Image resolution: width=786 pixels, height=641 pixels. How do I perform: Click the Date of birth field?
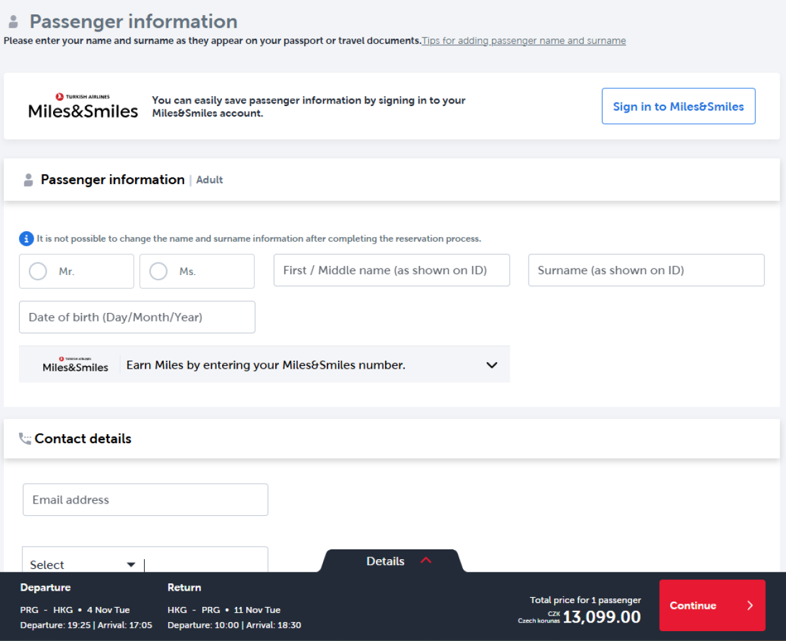(x=137, y=317)
